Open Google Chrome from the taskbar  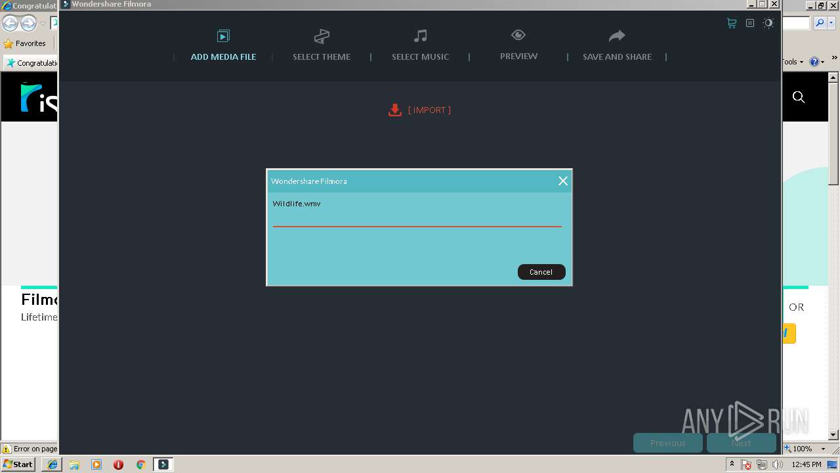[140, 464]
